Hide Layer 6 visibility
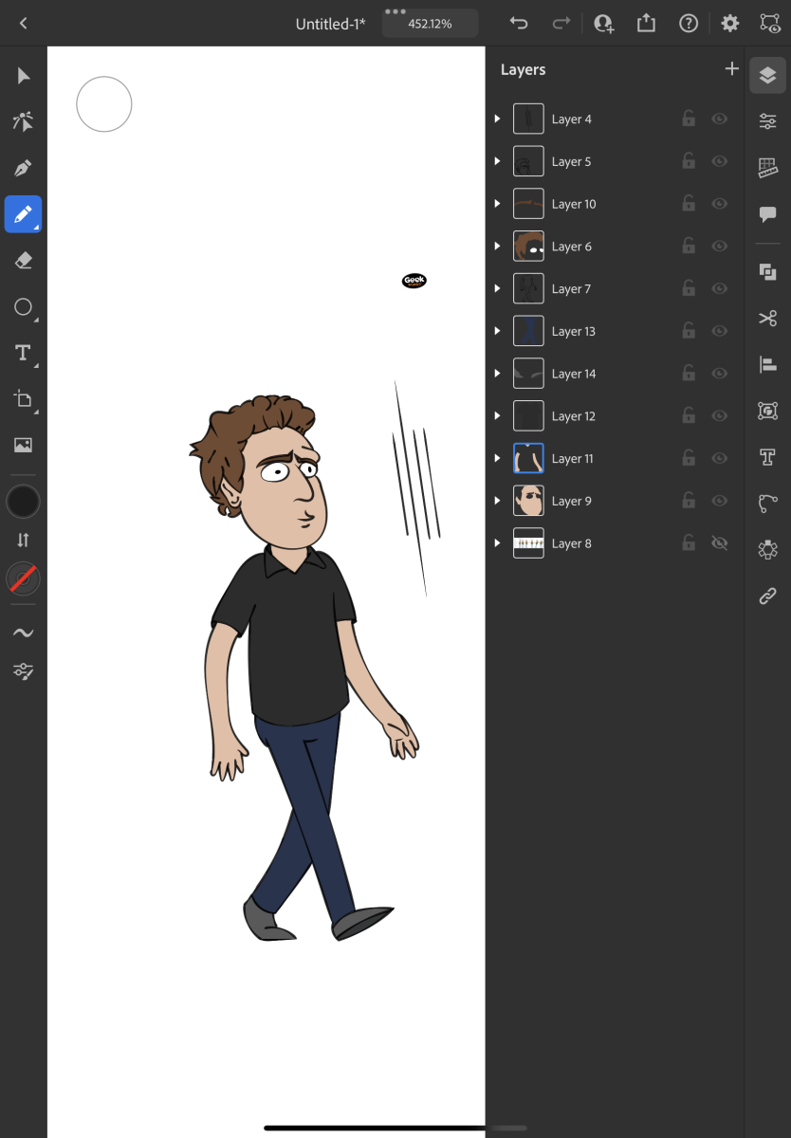Image resolution: width=791 pixels, height=1138 pixels. tap(719, 247)
